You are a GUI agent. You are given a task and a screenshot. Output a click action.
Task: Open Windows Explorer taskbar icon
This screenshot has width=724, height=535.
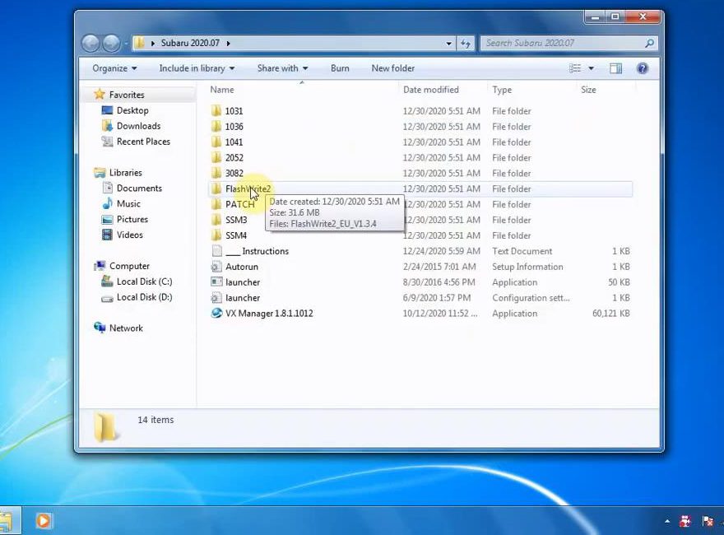coord(7,521)
